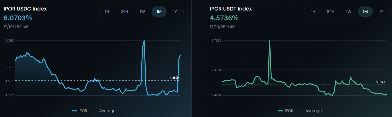Select 24H range on IPOR USDT chart
The image size is (392, 117).
click(330, 12)
